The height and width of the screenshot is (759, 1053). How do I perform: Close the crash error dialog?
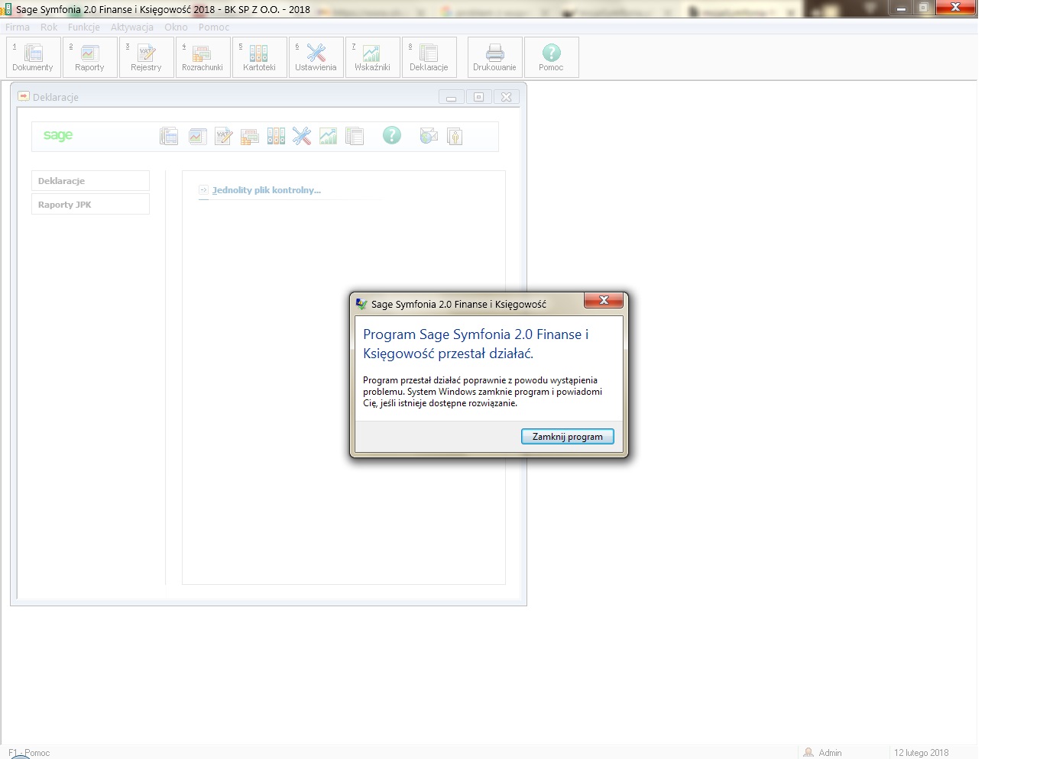pyautogui.click(x=567, y=437)
